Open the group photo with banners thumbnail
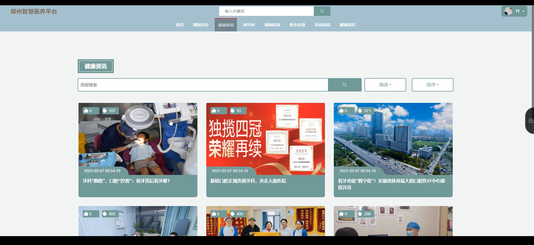534x245 pixels. click(266, 221)
